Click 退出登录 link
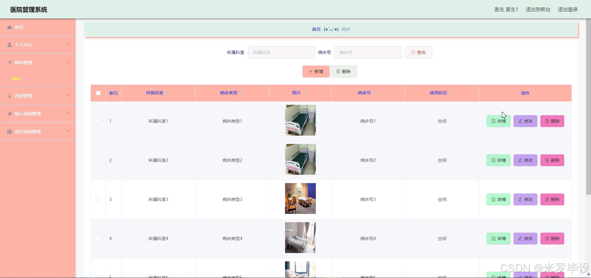591x278 pixels. [x=568, y=10]
